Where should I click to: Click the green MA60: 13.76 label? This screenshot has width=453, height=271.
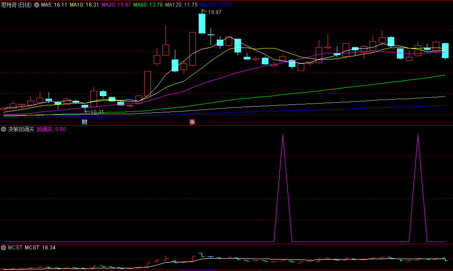[148, 5]
